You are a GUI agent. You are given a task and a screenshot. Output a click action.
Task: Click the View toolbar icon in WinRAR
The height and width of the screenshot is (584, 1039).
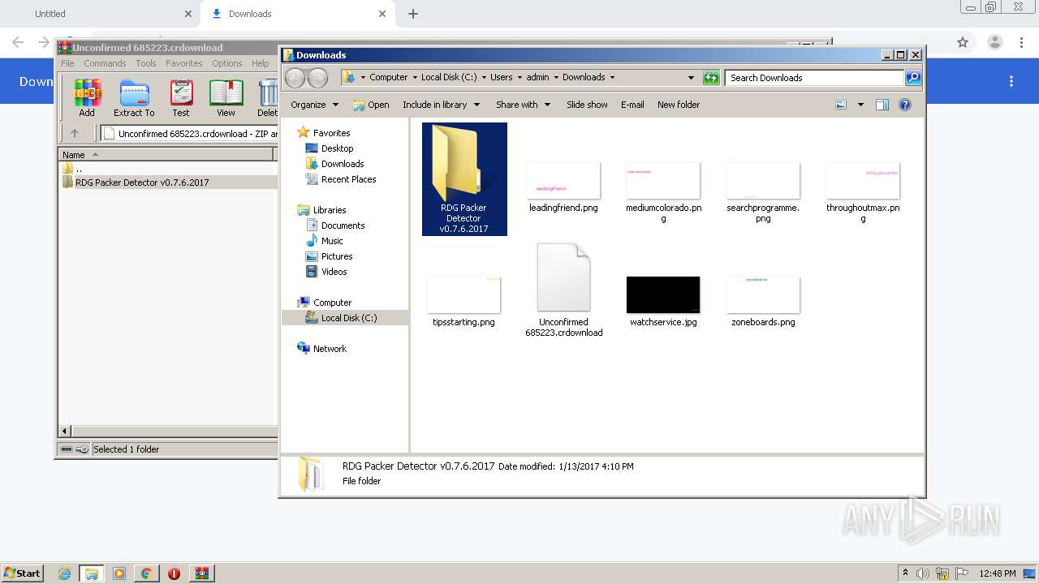coord(226,98)
